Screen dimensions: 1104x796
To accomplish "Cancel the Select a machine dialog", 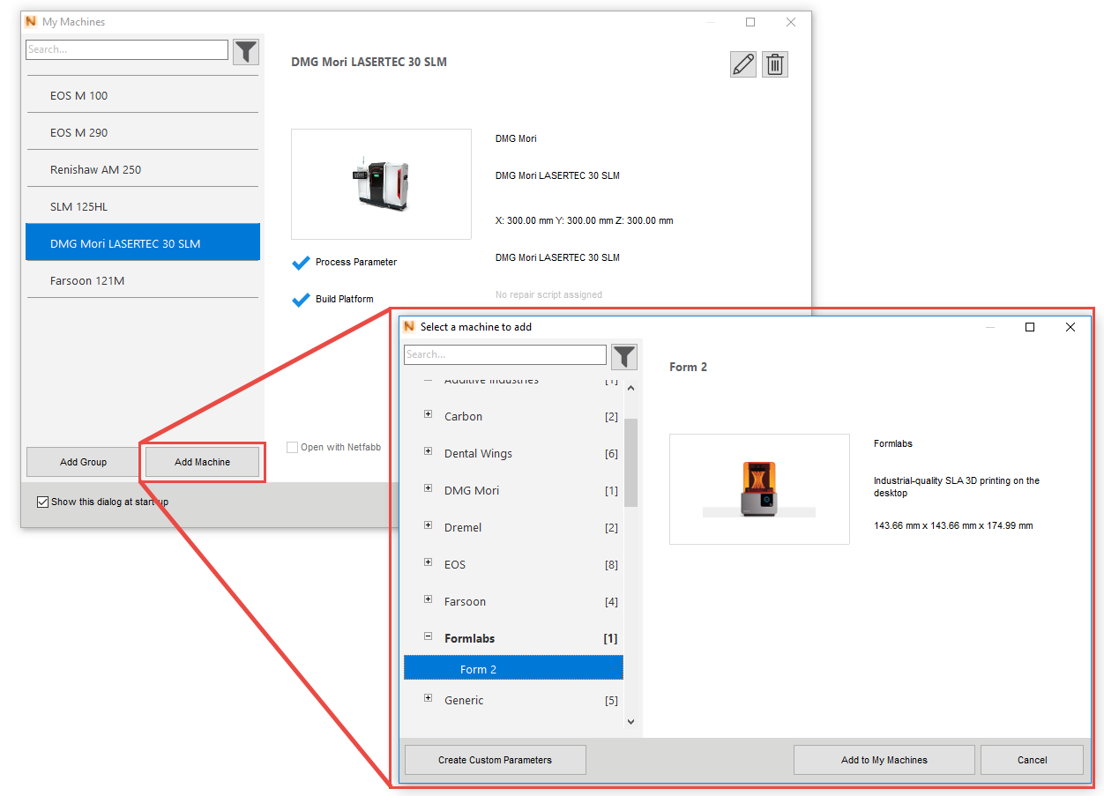I will click(x=1032, y=760).
